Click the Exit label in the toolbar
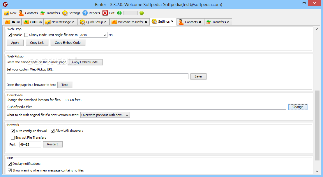 click(x=112, y=13)
